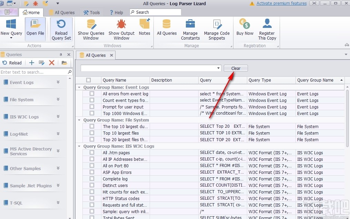Screen dimensions: 350x219
Task: Expand the File System sidebar group
Action: [58, 100]
